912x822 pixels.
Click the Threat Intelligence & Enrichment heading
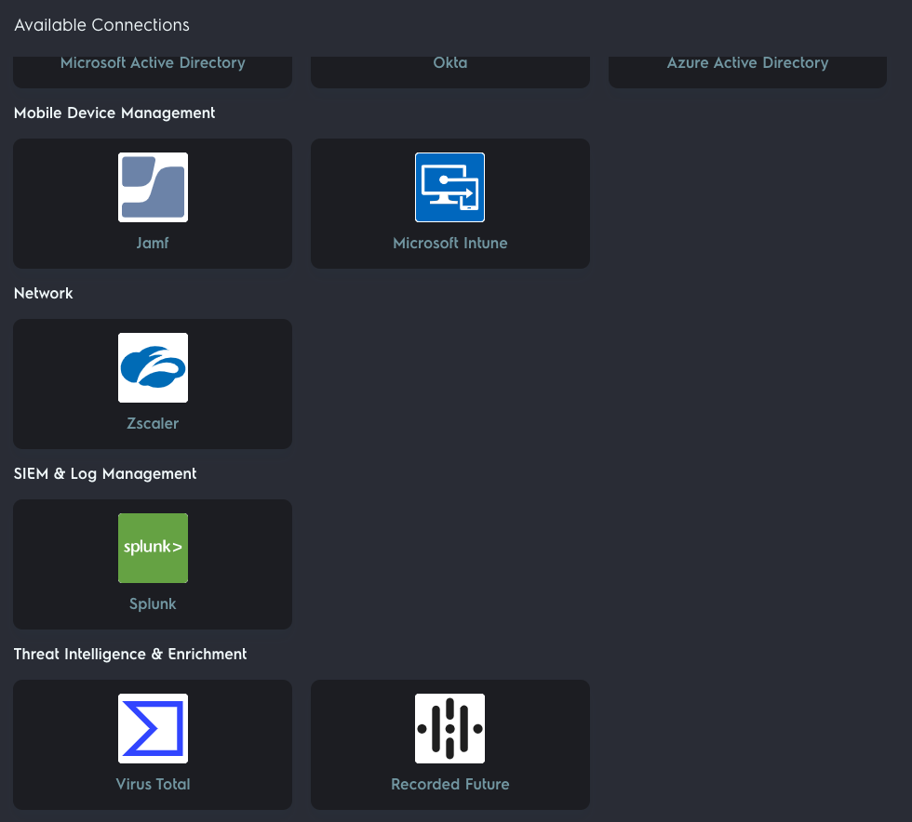click(130, 654)
